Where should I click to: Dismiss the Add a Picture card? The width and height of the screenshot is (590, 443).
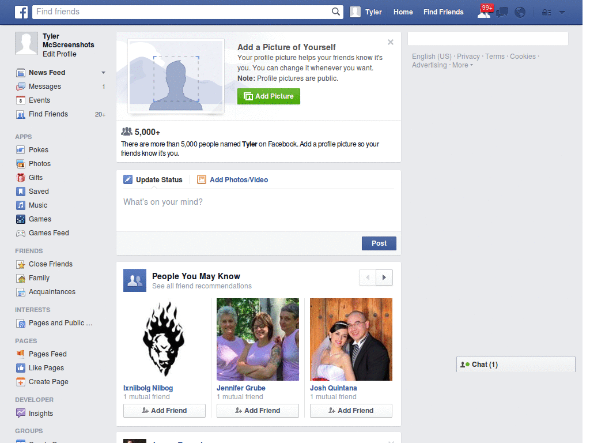(391, 42)
